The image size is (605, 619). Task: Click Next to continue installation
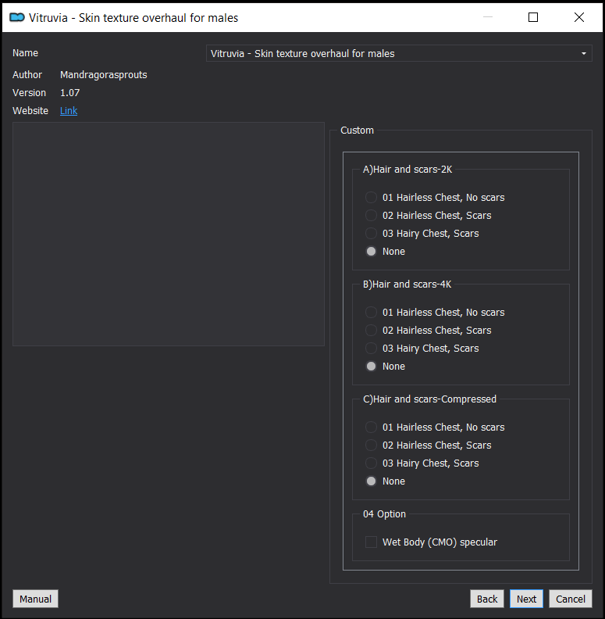[526, 599]
